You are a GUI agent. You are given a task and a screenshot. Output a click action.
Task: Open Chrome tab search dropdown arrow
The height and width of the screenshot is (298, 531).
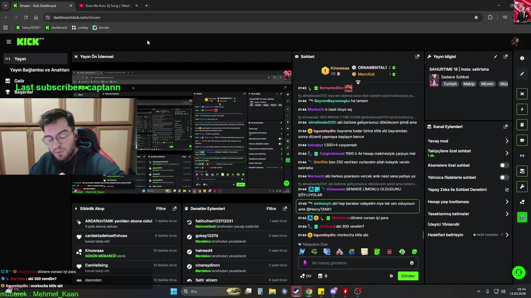click(x=5, y=6)
